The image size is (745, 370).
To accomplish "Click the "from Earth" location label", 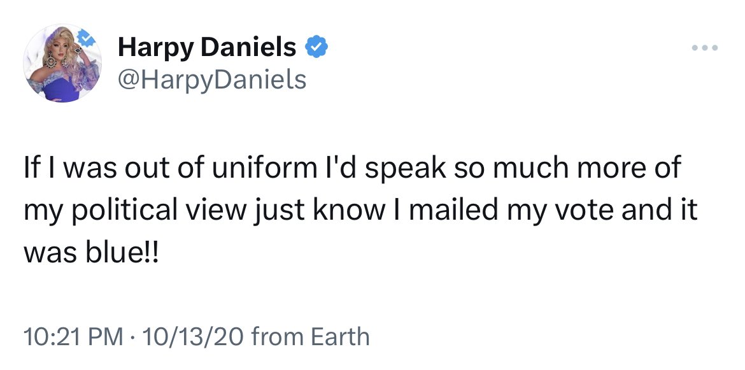I will (311, 336).
